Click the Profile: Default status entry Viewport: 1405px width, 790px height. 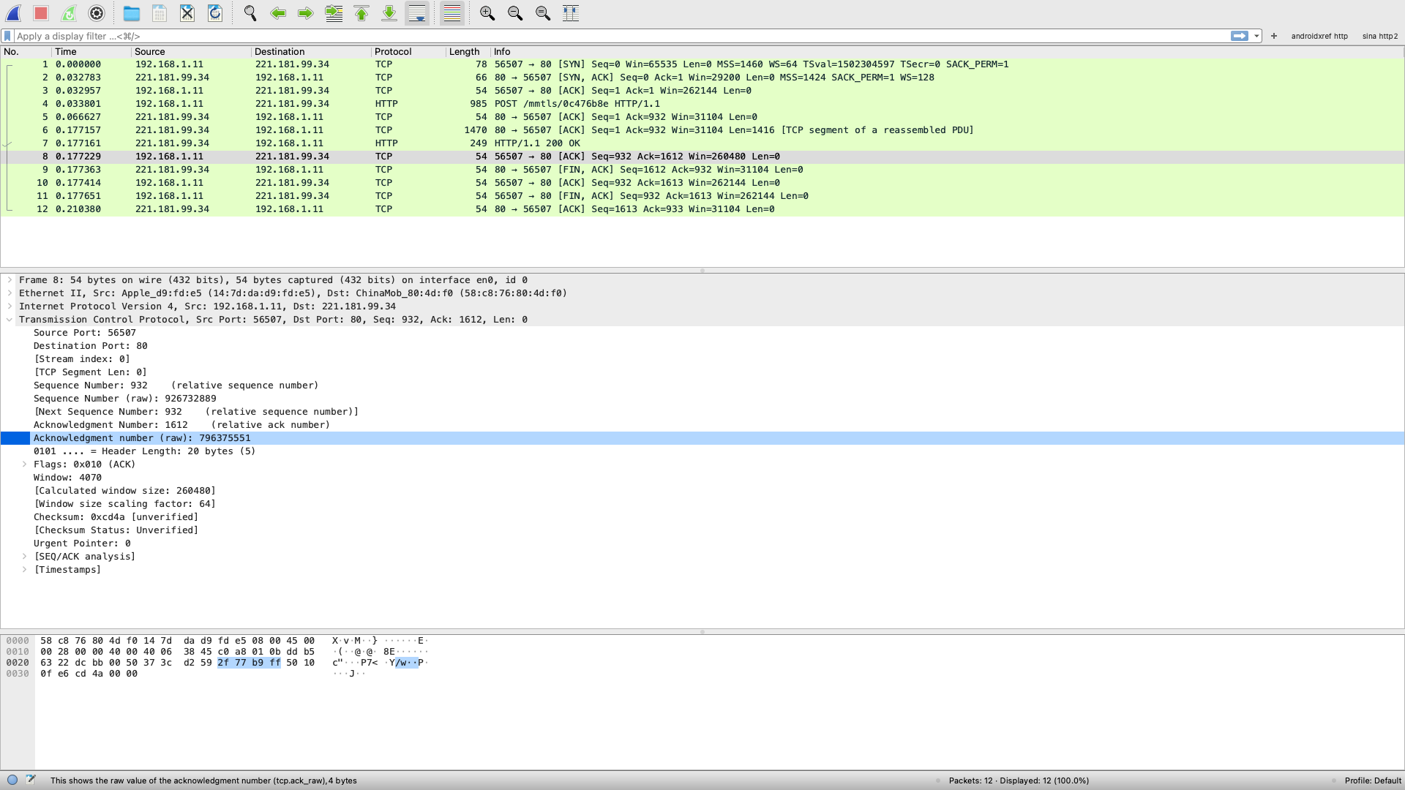[1373, 780]
